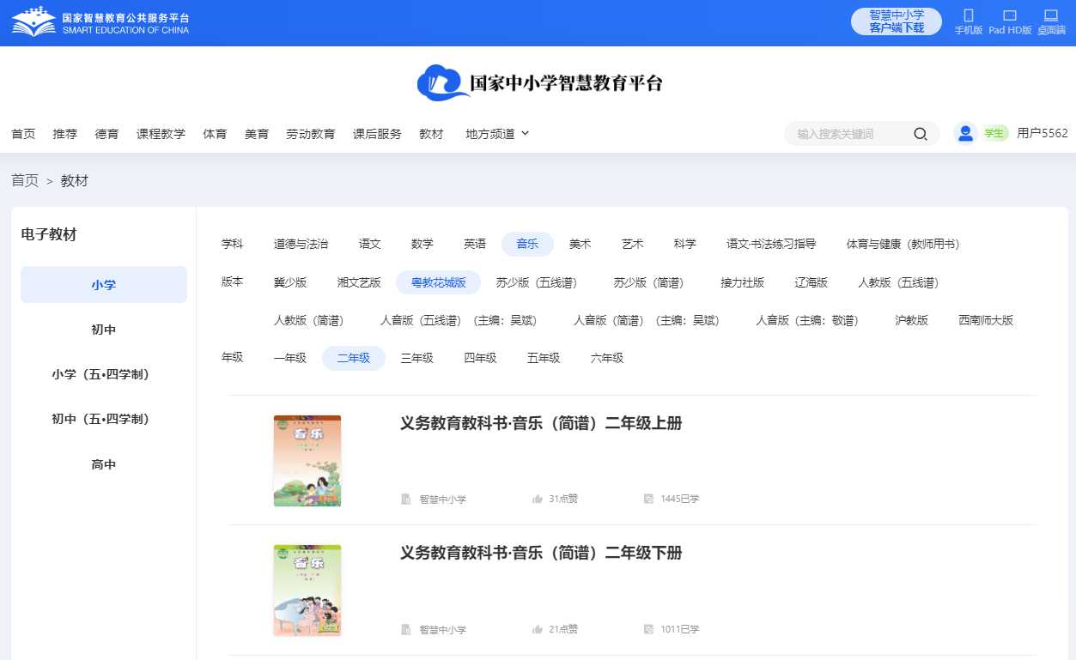
Task: Select 高中 in the sidebar
Action: tap(104, 464)
